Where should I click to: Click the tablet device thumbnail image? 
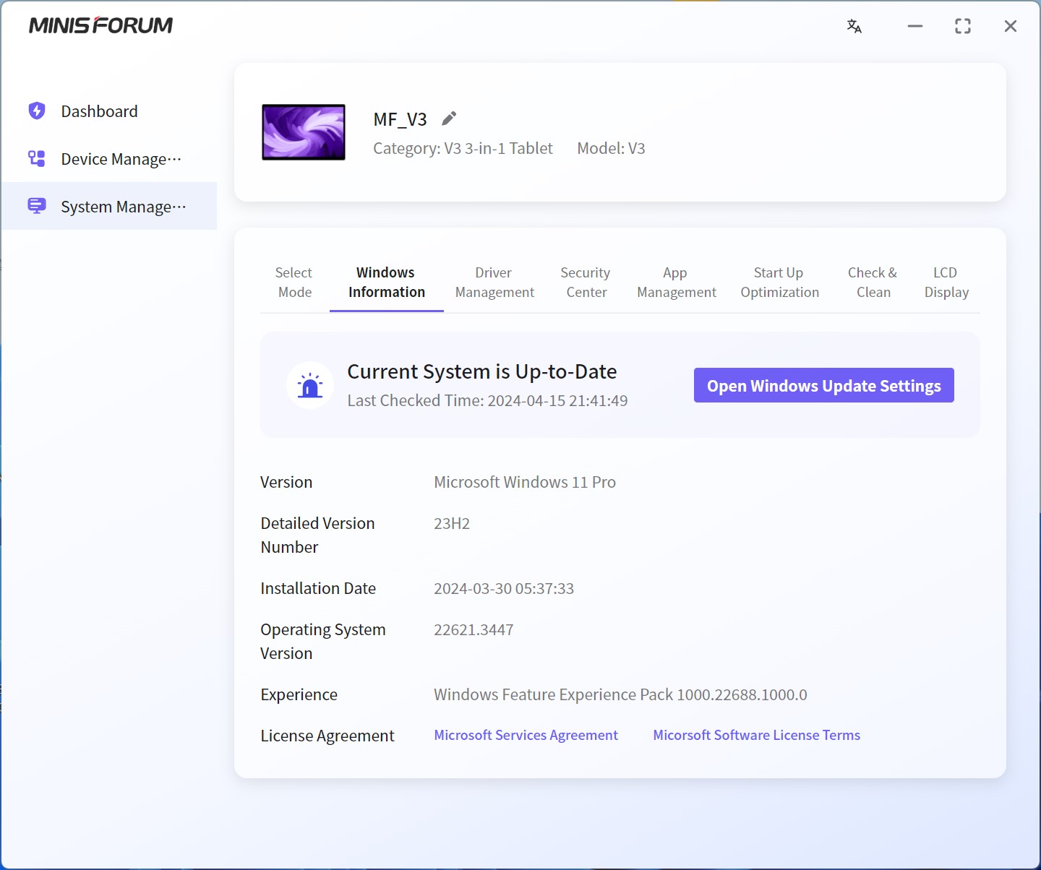pos(304,132)
